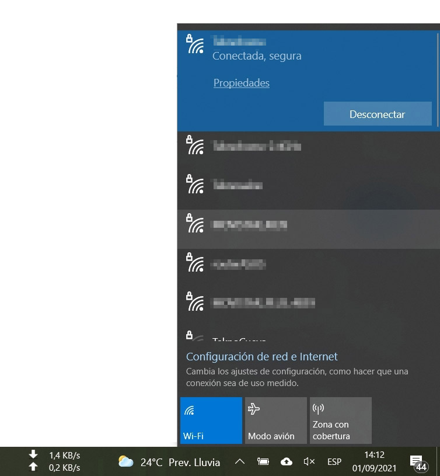Toggle the Wi-Fi quick action tile
Image resolution: width=440 pixels, height=476 pixels.
[211, 421]
